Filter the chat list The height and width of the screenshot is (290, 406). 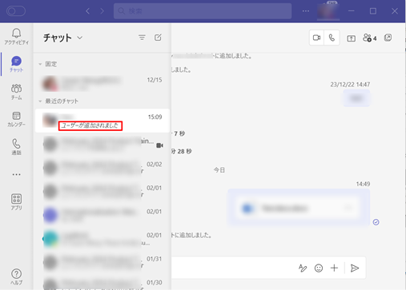142,38
